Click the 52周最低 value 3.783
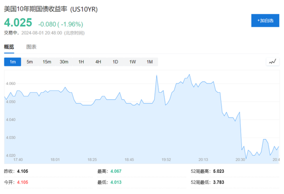The image size is (284, 194). pyautogui.click(x=218, y=182)
